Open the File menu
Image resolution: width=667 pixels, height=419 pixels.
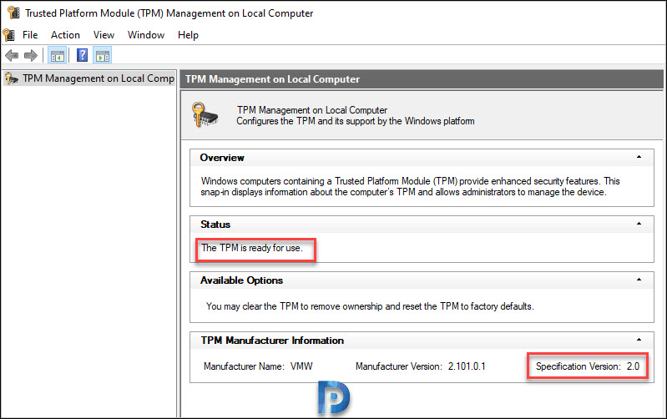(x=30, y=35)
